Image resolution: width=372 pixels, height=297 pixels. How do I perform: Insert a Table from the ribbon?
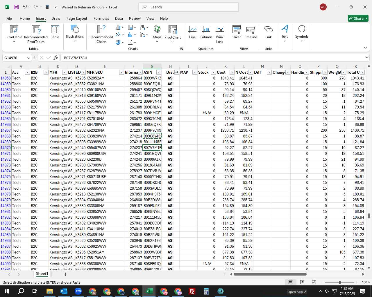[55, 32]
